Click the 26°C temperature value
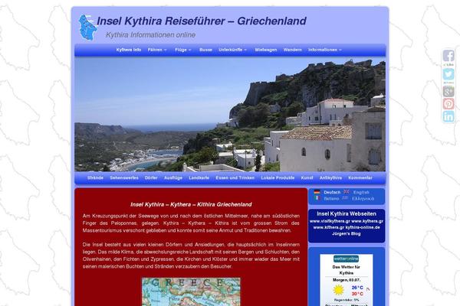This screenshot has width=460, height=306. [x=357, y=288]
